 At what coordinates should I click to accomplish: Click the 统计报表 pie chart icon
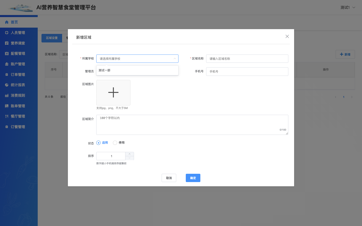tap(7, 85)
